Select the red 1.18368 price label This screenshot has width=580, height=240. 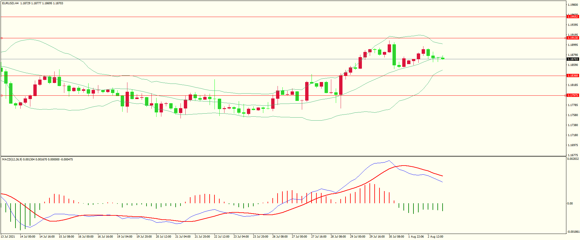click(573, 76)
